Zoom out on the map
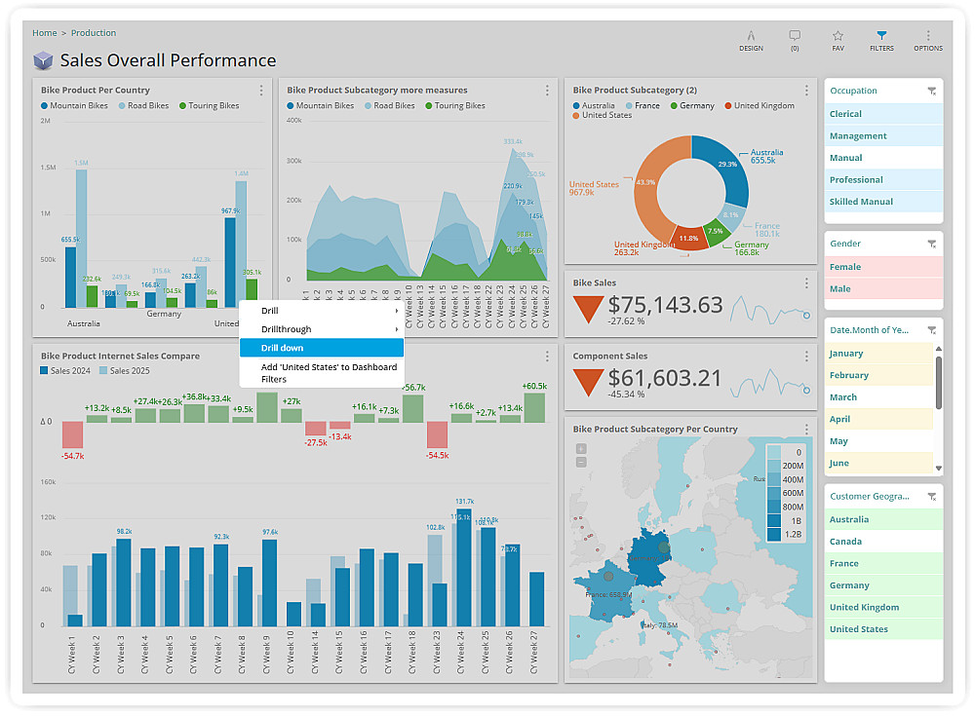This screenshot has width=975, height=716. coord(581,462)
